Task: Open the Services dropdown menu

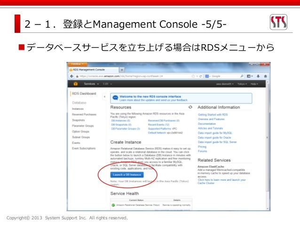Action: 91,84
